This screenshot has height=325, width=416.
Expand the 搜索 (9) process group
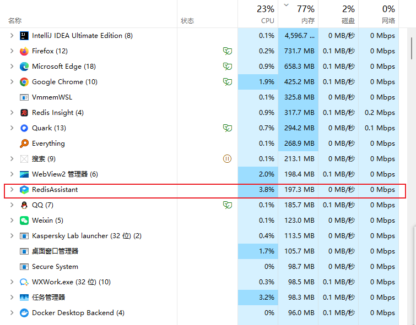click(12, 159)
